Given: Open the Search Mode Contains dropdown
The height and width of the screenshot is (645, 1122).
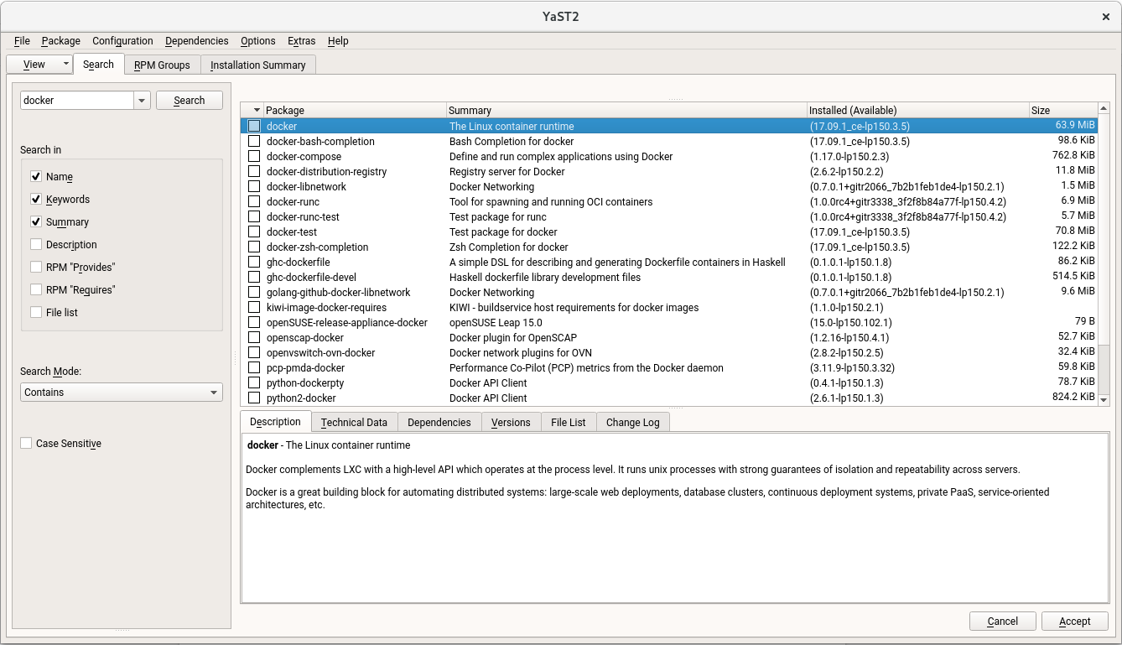Looking at the screenshot, I should tap(122, 392).
